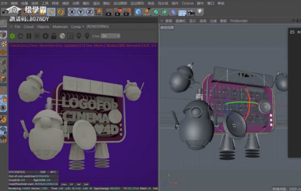Restart render with the refresh icon
This screenshot has height=191, width=301.
(20, 36)
